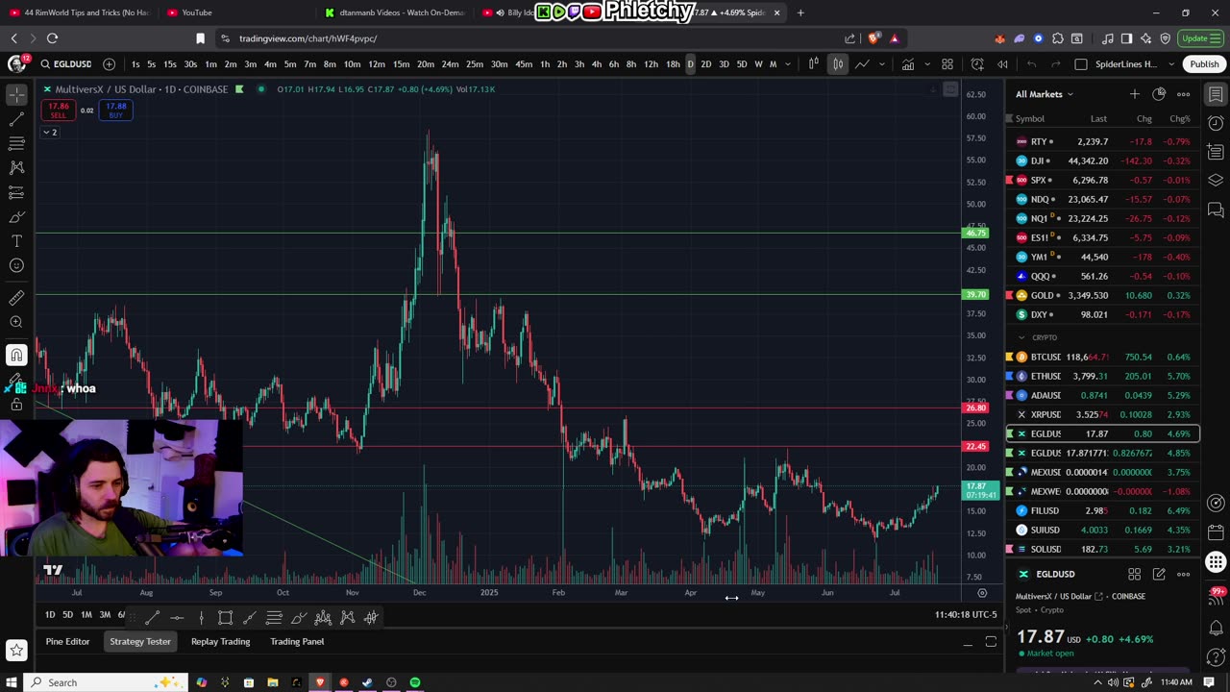Select rectangle tool in favorites toolbar
This screenshot has width=1230, height=692.
click(x=225, y=617)
